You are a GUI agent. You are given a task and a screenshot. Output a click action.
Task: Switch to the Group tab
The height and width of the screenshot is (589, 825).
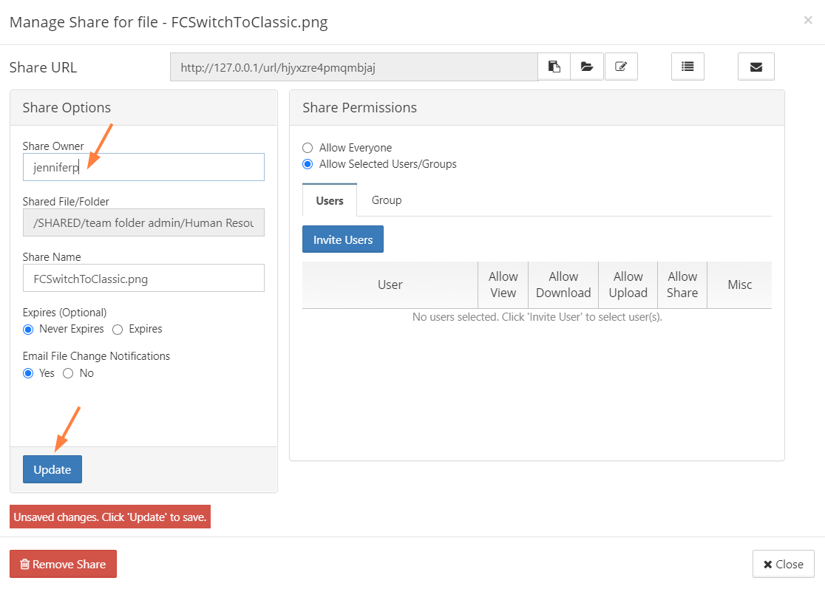(x=386, y=200)
